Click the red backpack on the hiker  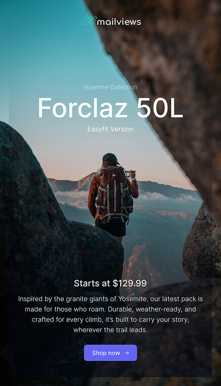point(114,195)
